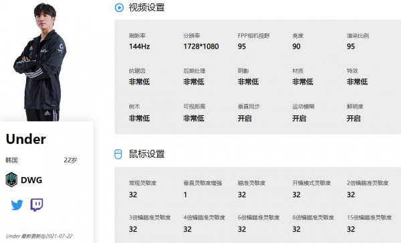The width and height of the screenshot is (401, 243).
Task: Open Under's Twitch channel icon
Action: coord(37,205)
